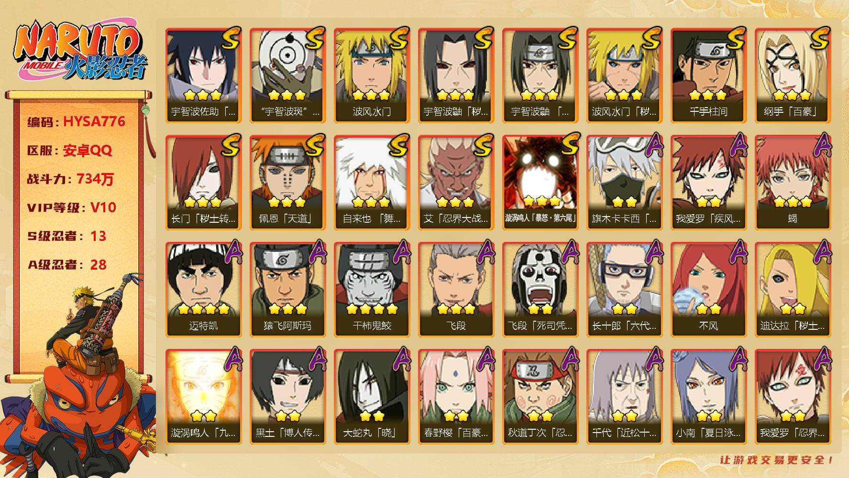Click the Naruto Mobile 火影忍者 logo

80,52
